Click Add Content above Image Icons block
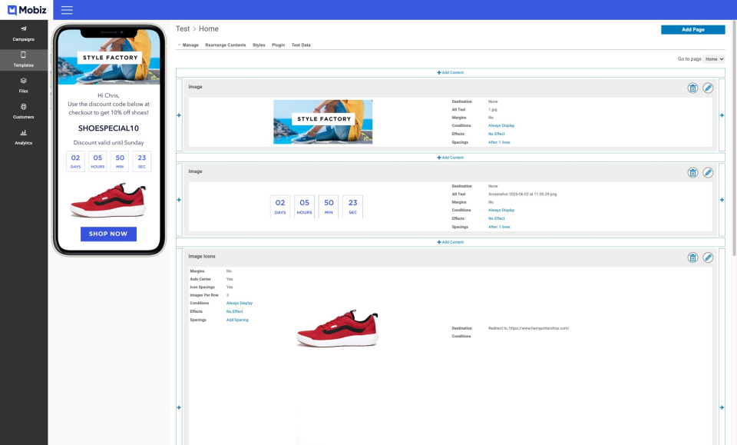The image size is (737, 445). pos(451,242)
